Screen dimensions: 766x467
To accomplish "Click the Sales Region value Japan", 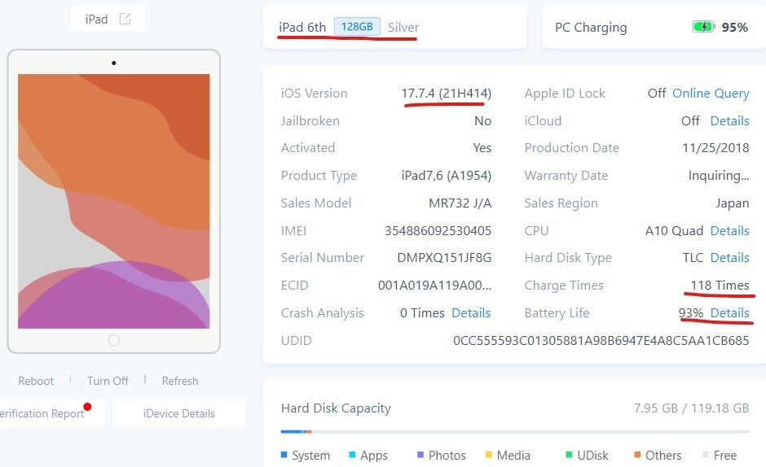I will click(x=733, y=203).
